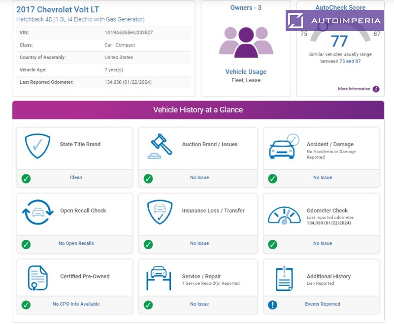Open the More Information link
394x324 pixels.
(354, 89)
